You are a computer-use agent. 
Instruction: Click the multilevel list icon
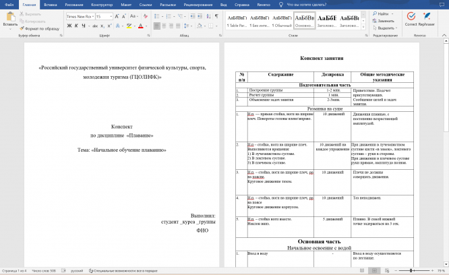click(x=180, y=16)
